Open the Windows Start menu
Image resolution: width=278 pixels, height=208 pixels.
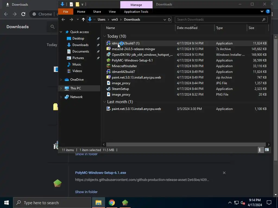(7, 203)
